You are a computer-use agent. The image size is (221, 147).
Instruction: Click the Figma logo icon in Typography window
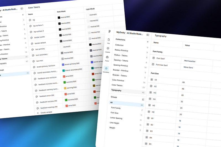109,31
